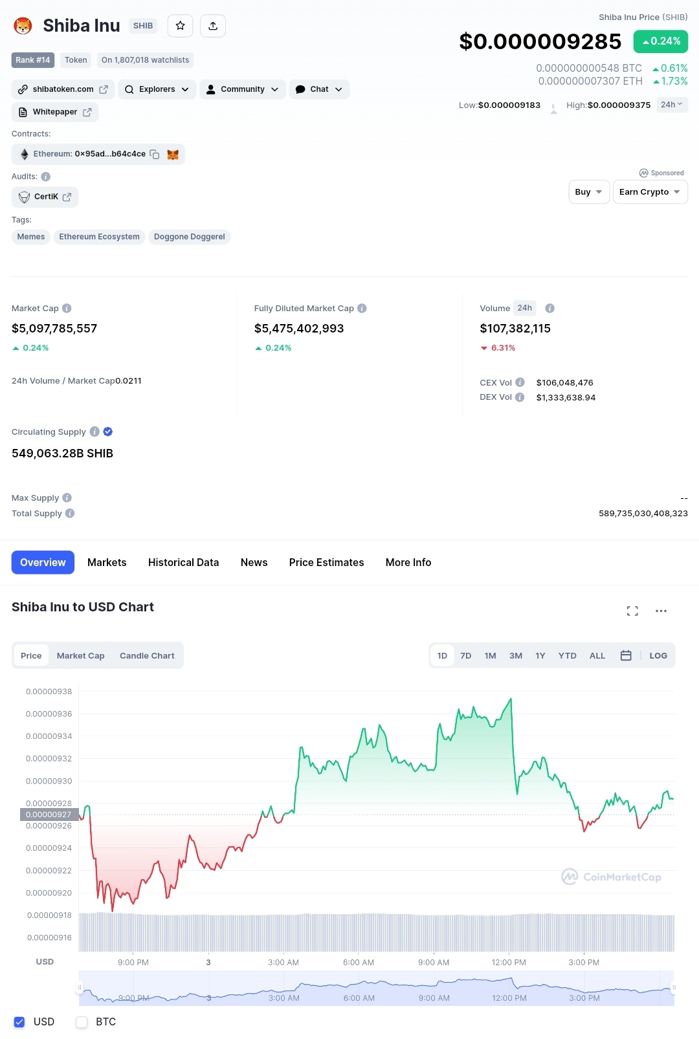Viewport: 699px width, 1039px height.
Task: Click the MetaMask fox icon
Action: (x=173, y=154)
